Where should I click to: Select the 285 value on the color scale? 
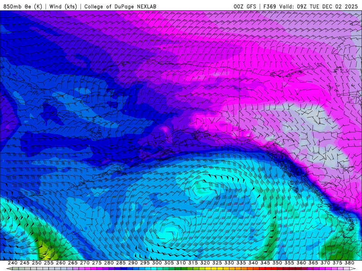(x=121, y=263)
